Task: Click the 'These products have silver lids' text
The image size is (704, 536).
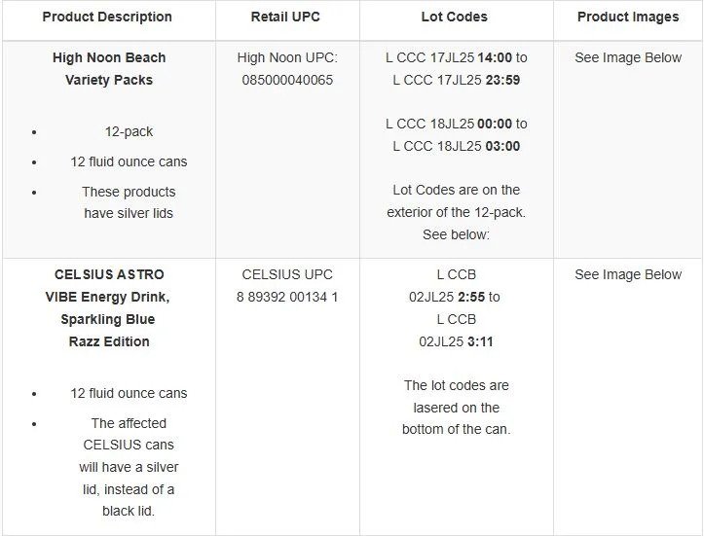Action: pos(129,202)
